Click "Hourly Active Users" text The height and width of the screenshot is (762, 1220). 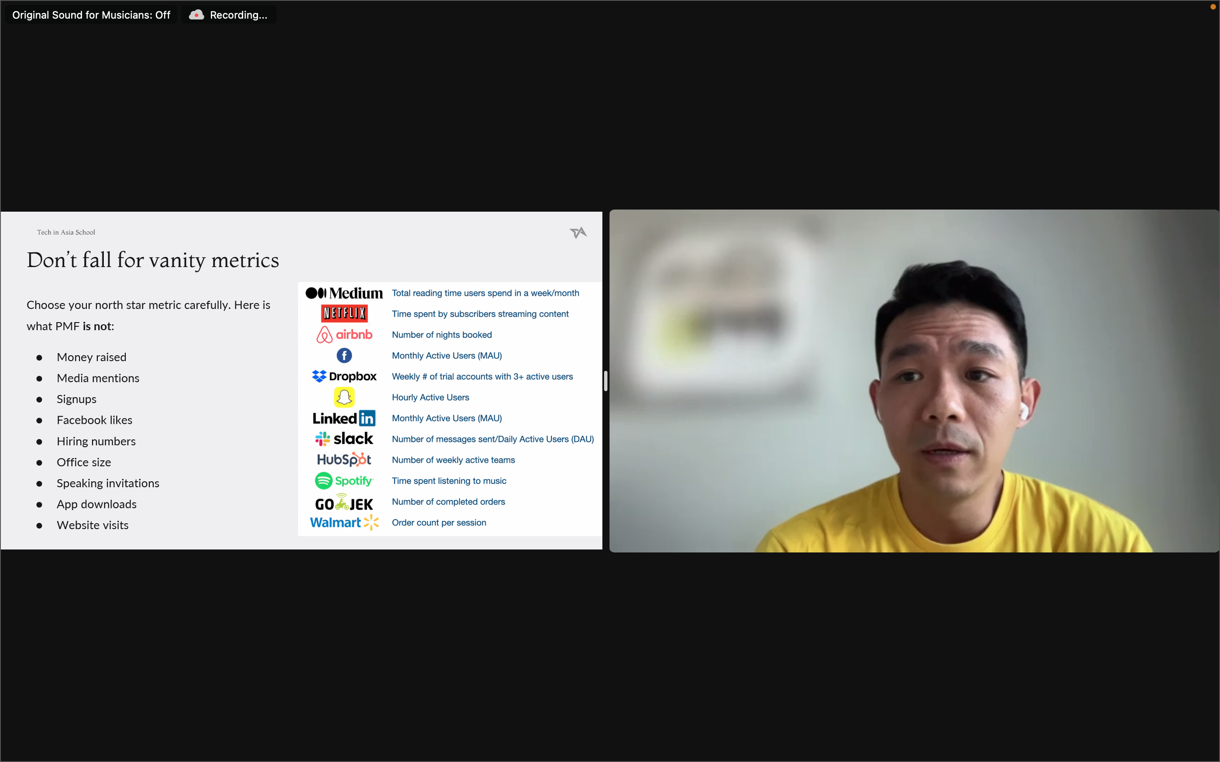[x=430, y=398]
